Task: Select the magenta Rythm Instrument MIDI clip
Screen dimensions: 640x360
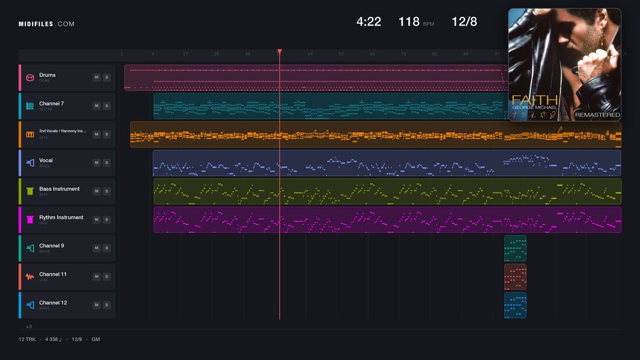Action: tap(387, 220)
